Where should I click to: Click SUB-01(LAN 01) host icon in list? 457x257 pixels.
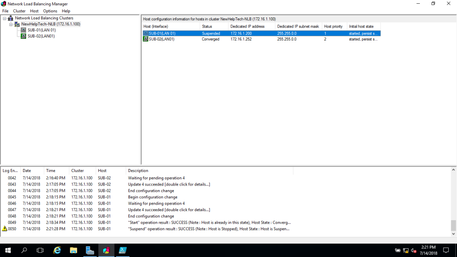(145, 33)
